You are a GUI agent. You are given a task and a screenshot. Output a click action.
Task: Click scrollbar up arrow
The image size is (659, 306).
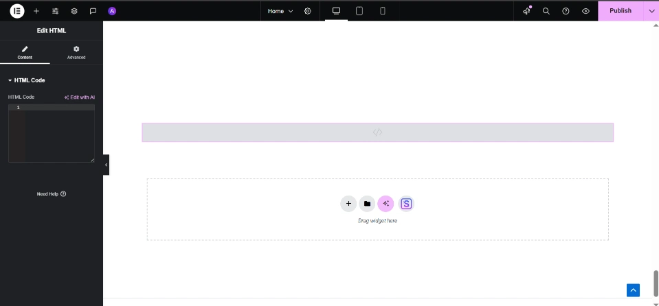[656, 25]
